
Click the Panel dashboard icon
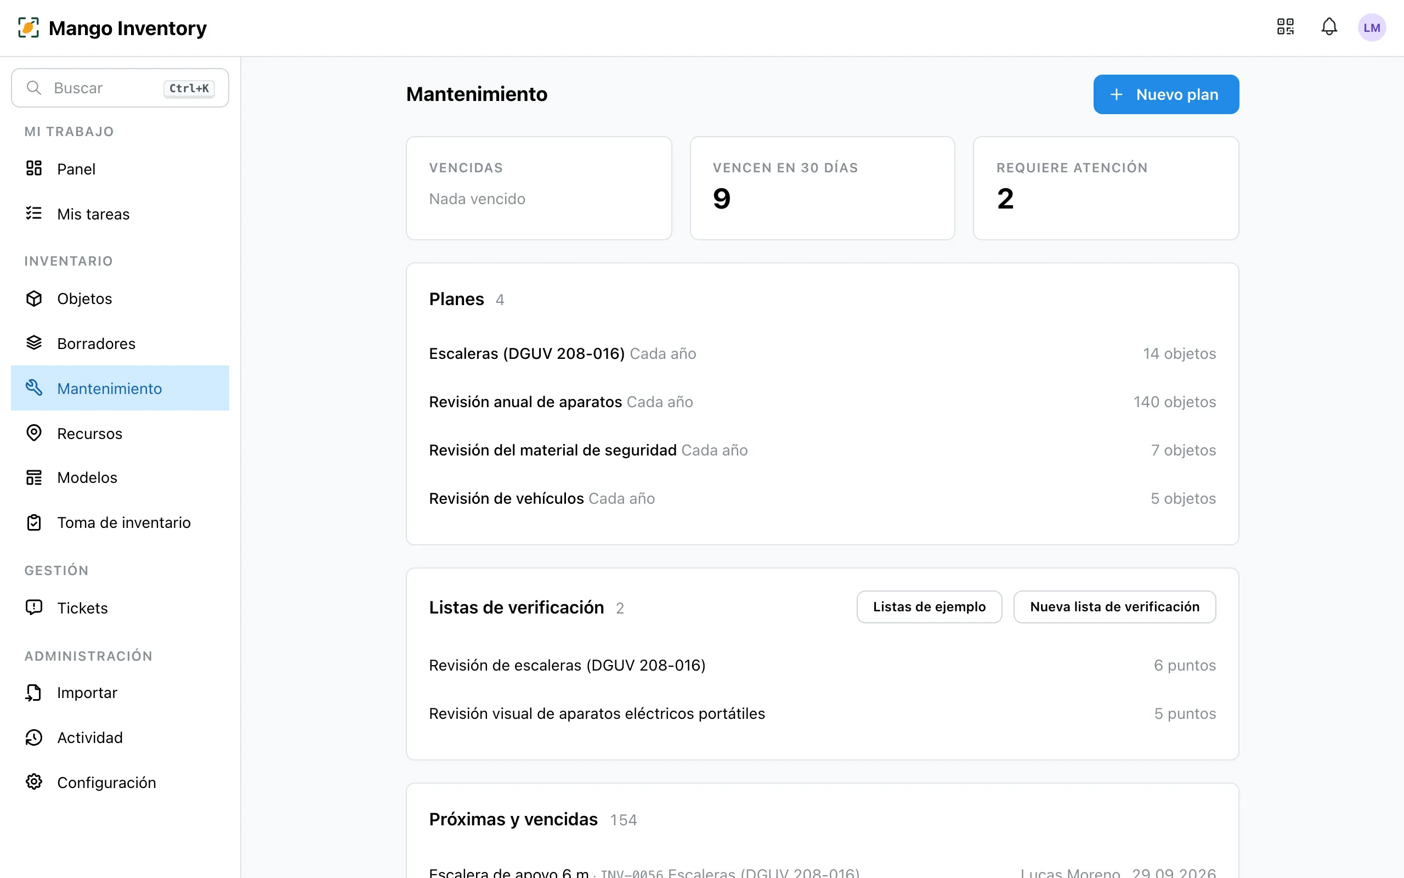(34, 168)
